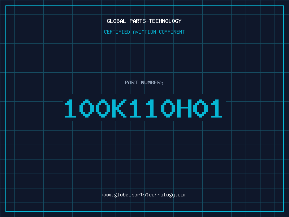Screen dimensions: 289x217
Task: Select the part number 100K110H01
Action: pyautogui.click(x=143, y=109)
